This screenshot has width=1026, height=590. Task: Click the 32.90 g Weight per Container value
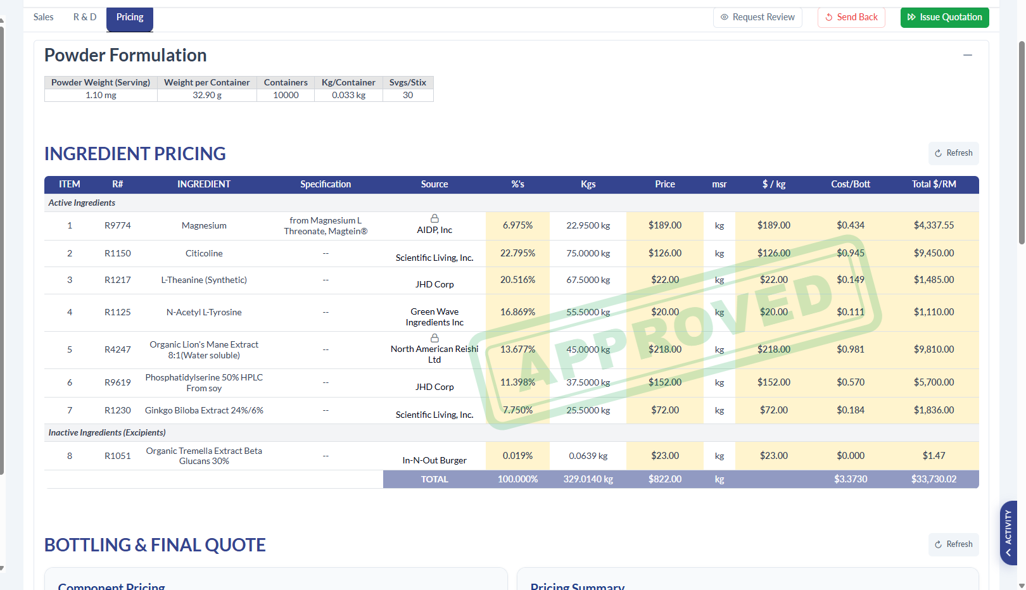pyautogui.click(x=207, y=95)
